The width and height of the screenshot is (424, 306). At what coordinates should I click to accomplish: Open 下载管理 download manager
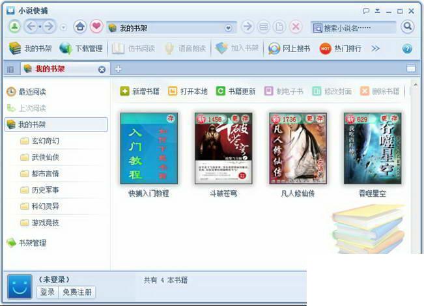(x=81, y=48)
